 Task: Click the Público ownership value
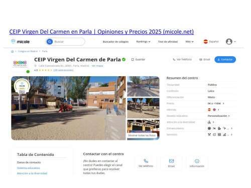coord(212,85)
